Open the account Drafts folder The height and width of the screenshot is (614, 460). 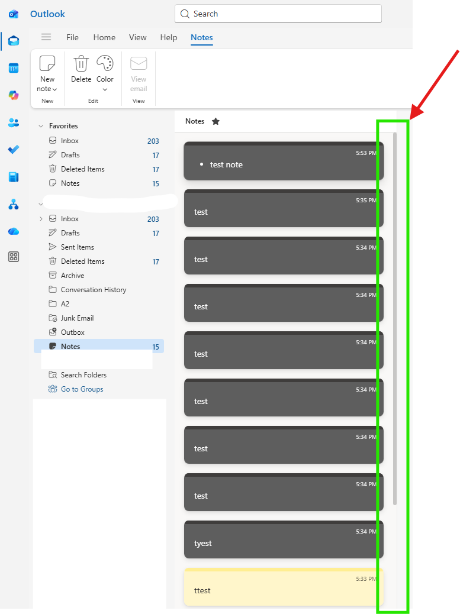[99, 233]
